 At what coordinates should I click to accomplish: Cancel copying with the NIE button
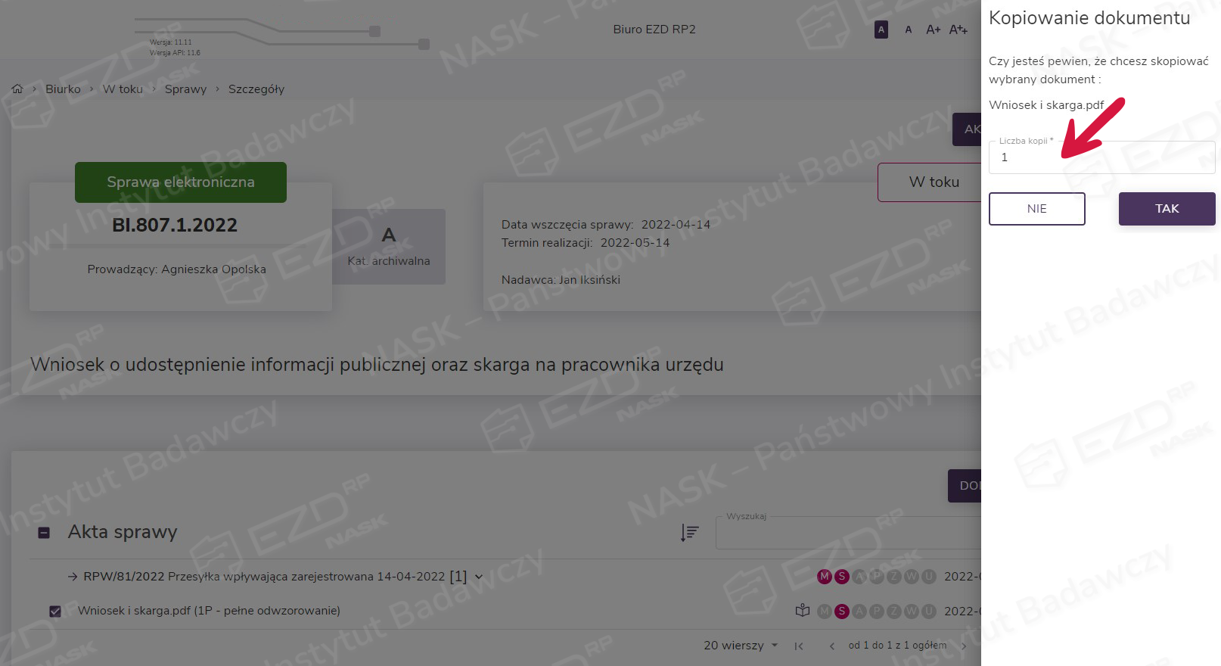click(x=1036, y=209)
